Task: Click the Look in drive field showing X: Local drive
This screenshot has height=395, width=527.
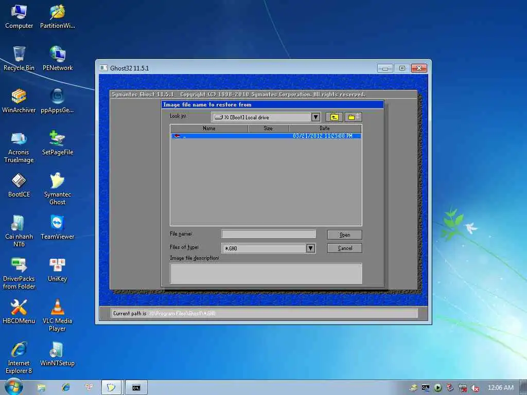Action: [x=262, y=117]
